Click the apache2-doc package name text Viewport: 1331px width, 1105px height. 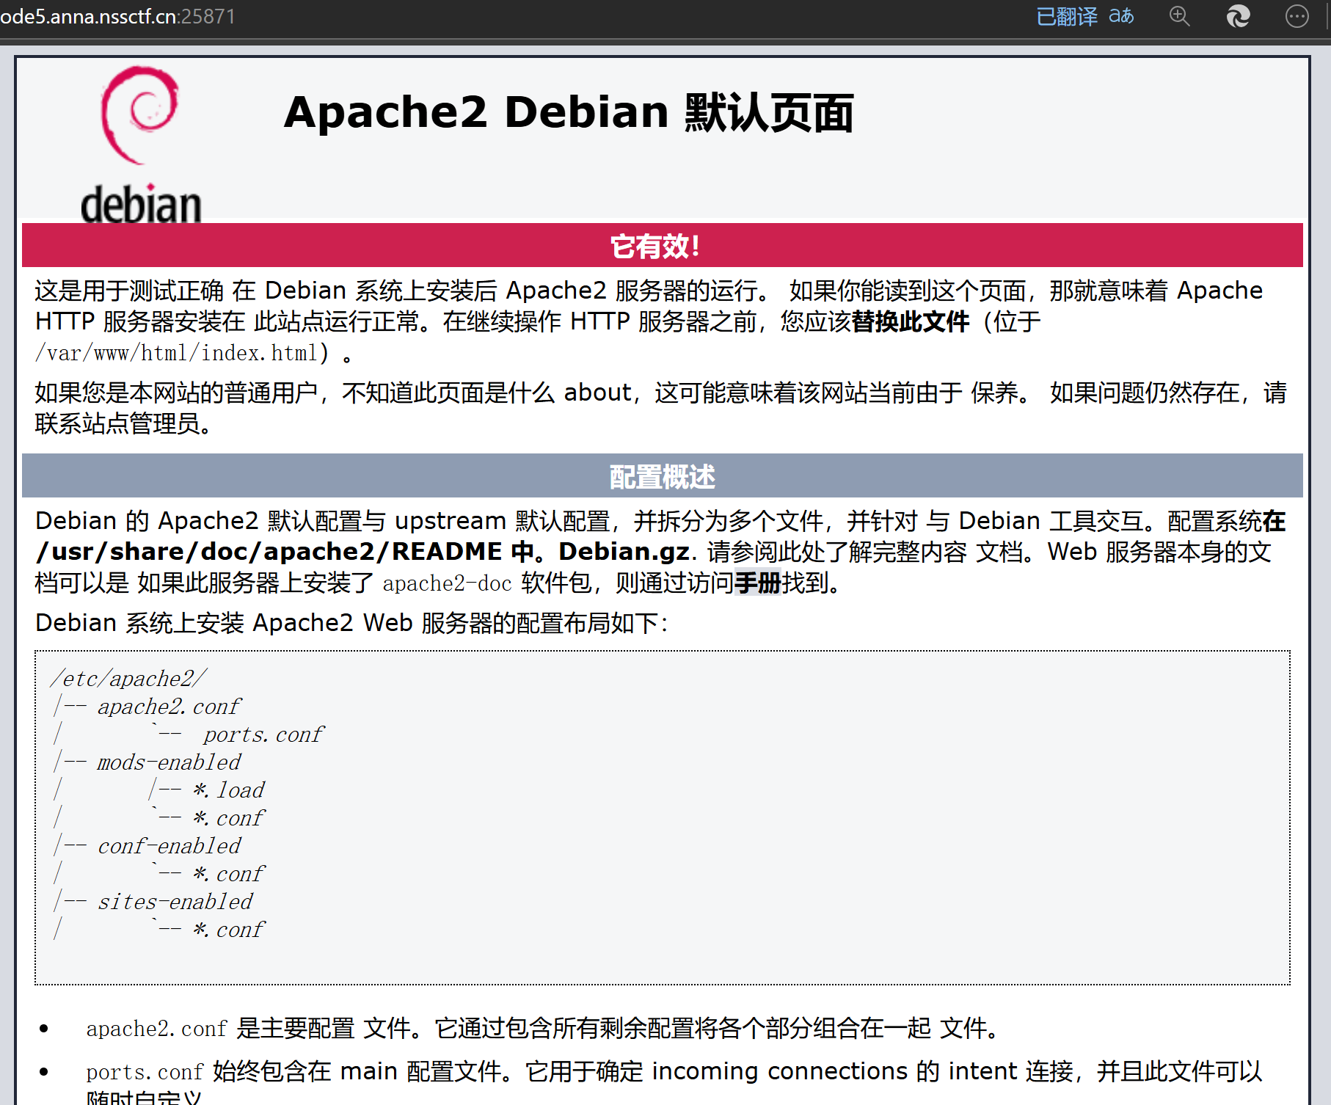[447, 583]
